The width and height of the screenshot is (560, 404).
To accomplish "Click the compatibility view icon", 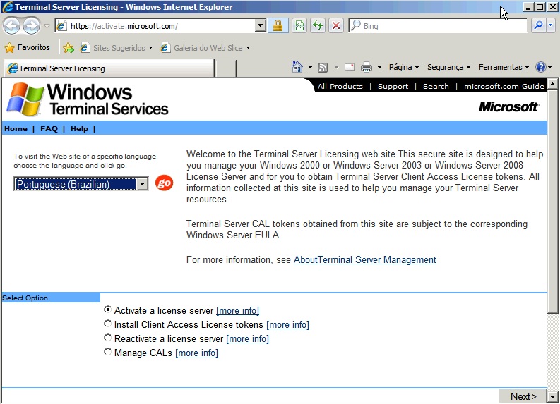I will pos(299,26).
